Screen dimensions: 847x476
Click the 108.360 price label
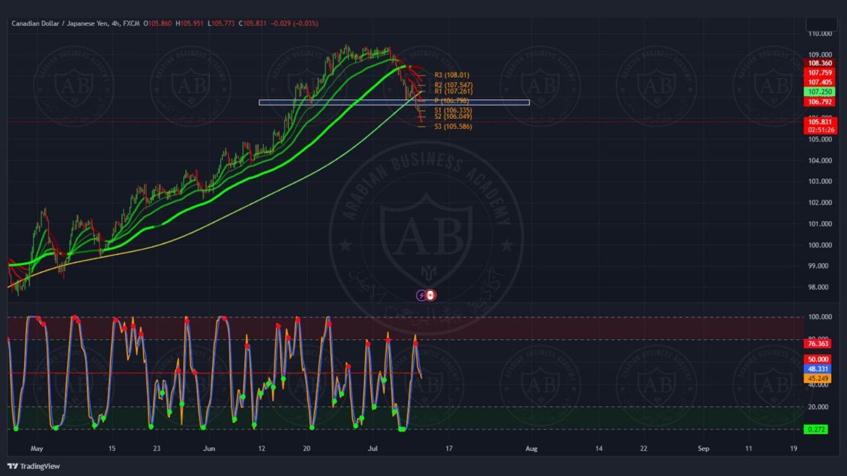820,63
